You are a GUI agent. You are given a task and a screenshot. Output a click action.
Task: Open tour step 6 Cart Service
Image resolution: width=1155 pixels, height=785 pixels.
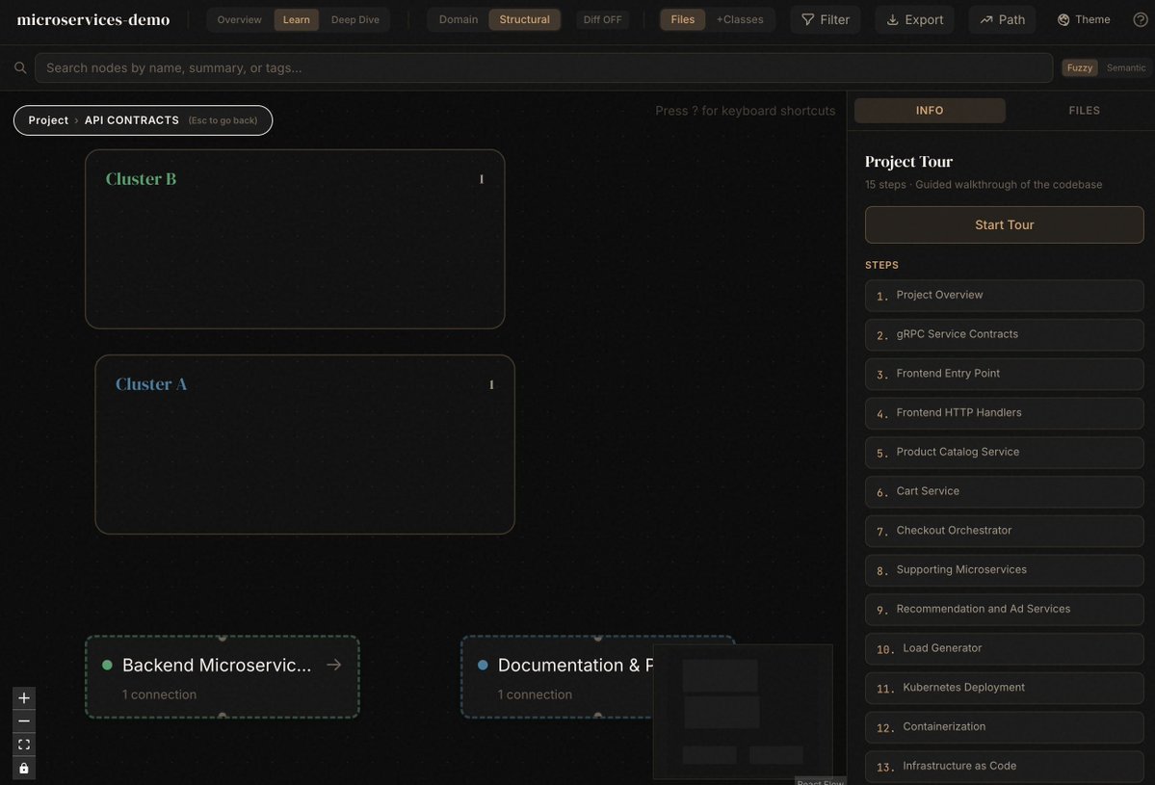1004,491
